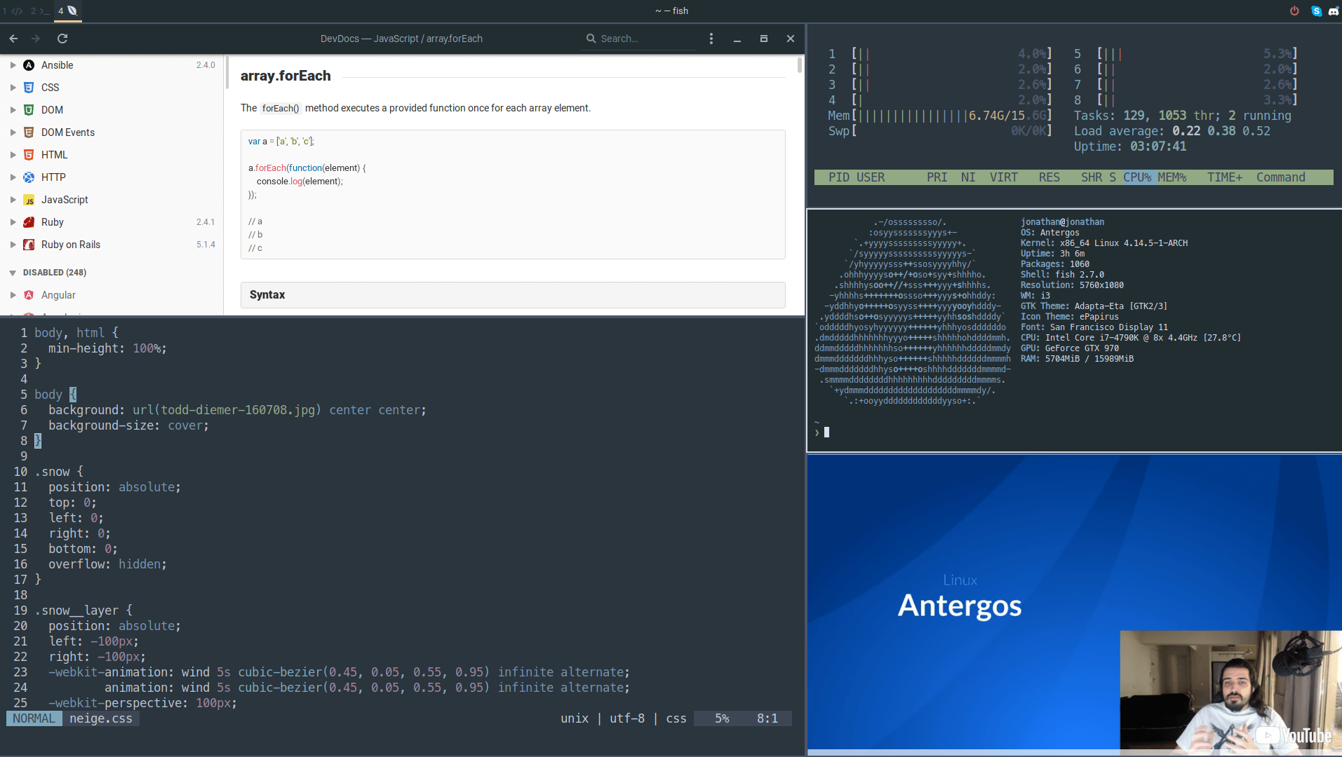Click the htop CPU 1 meter

click(940, 54)
